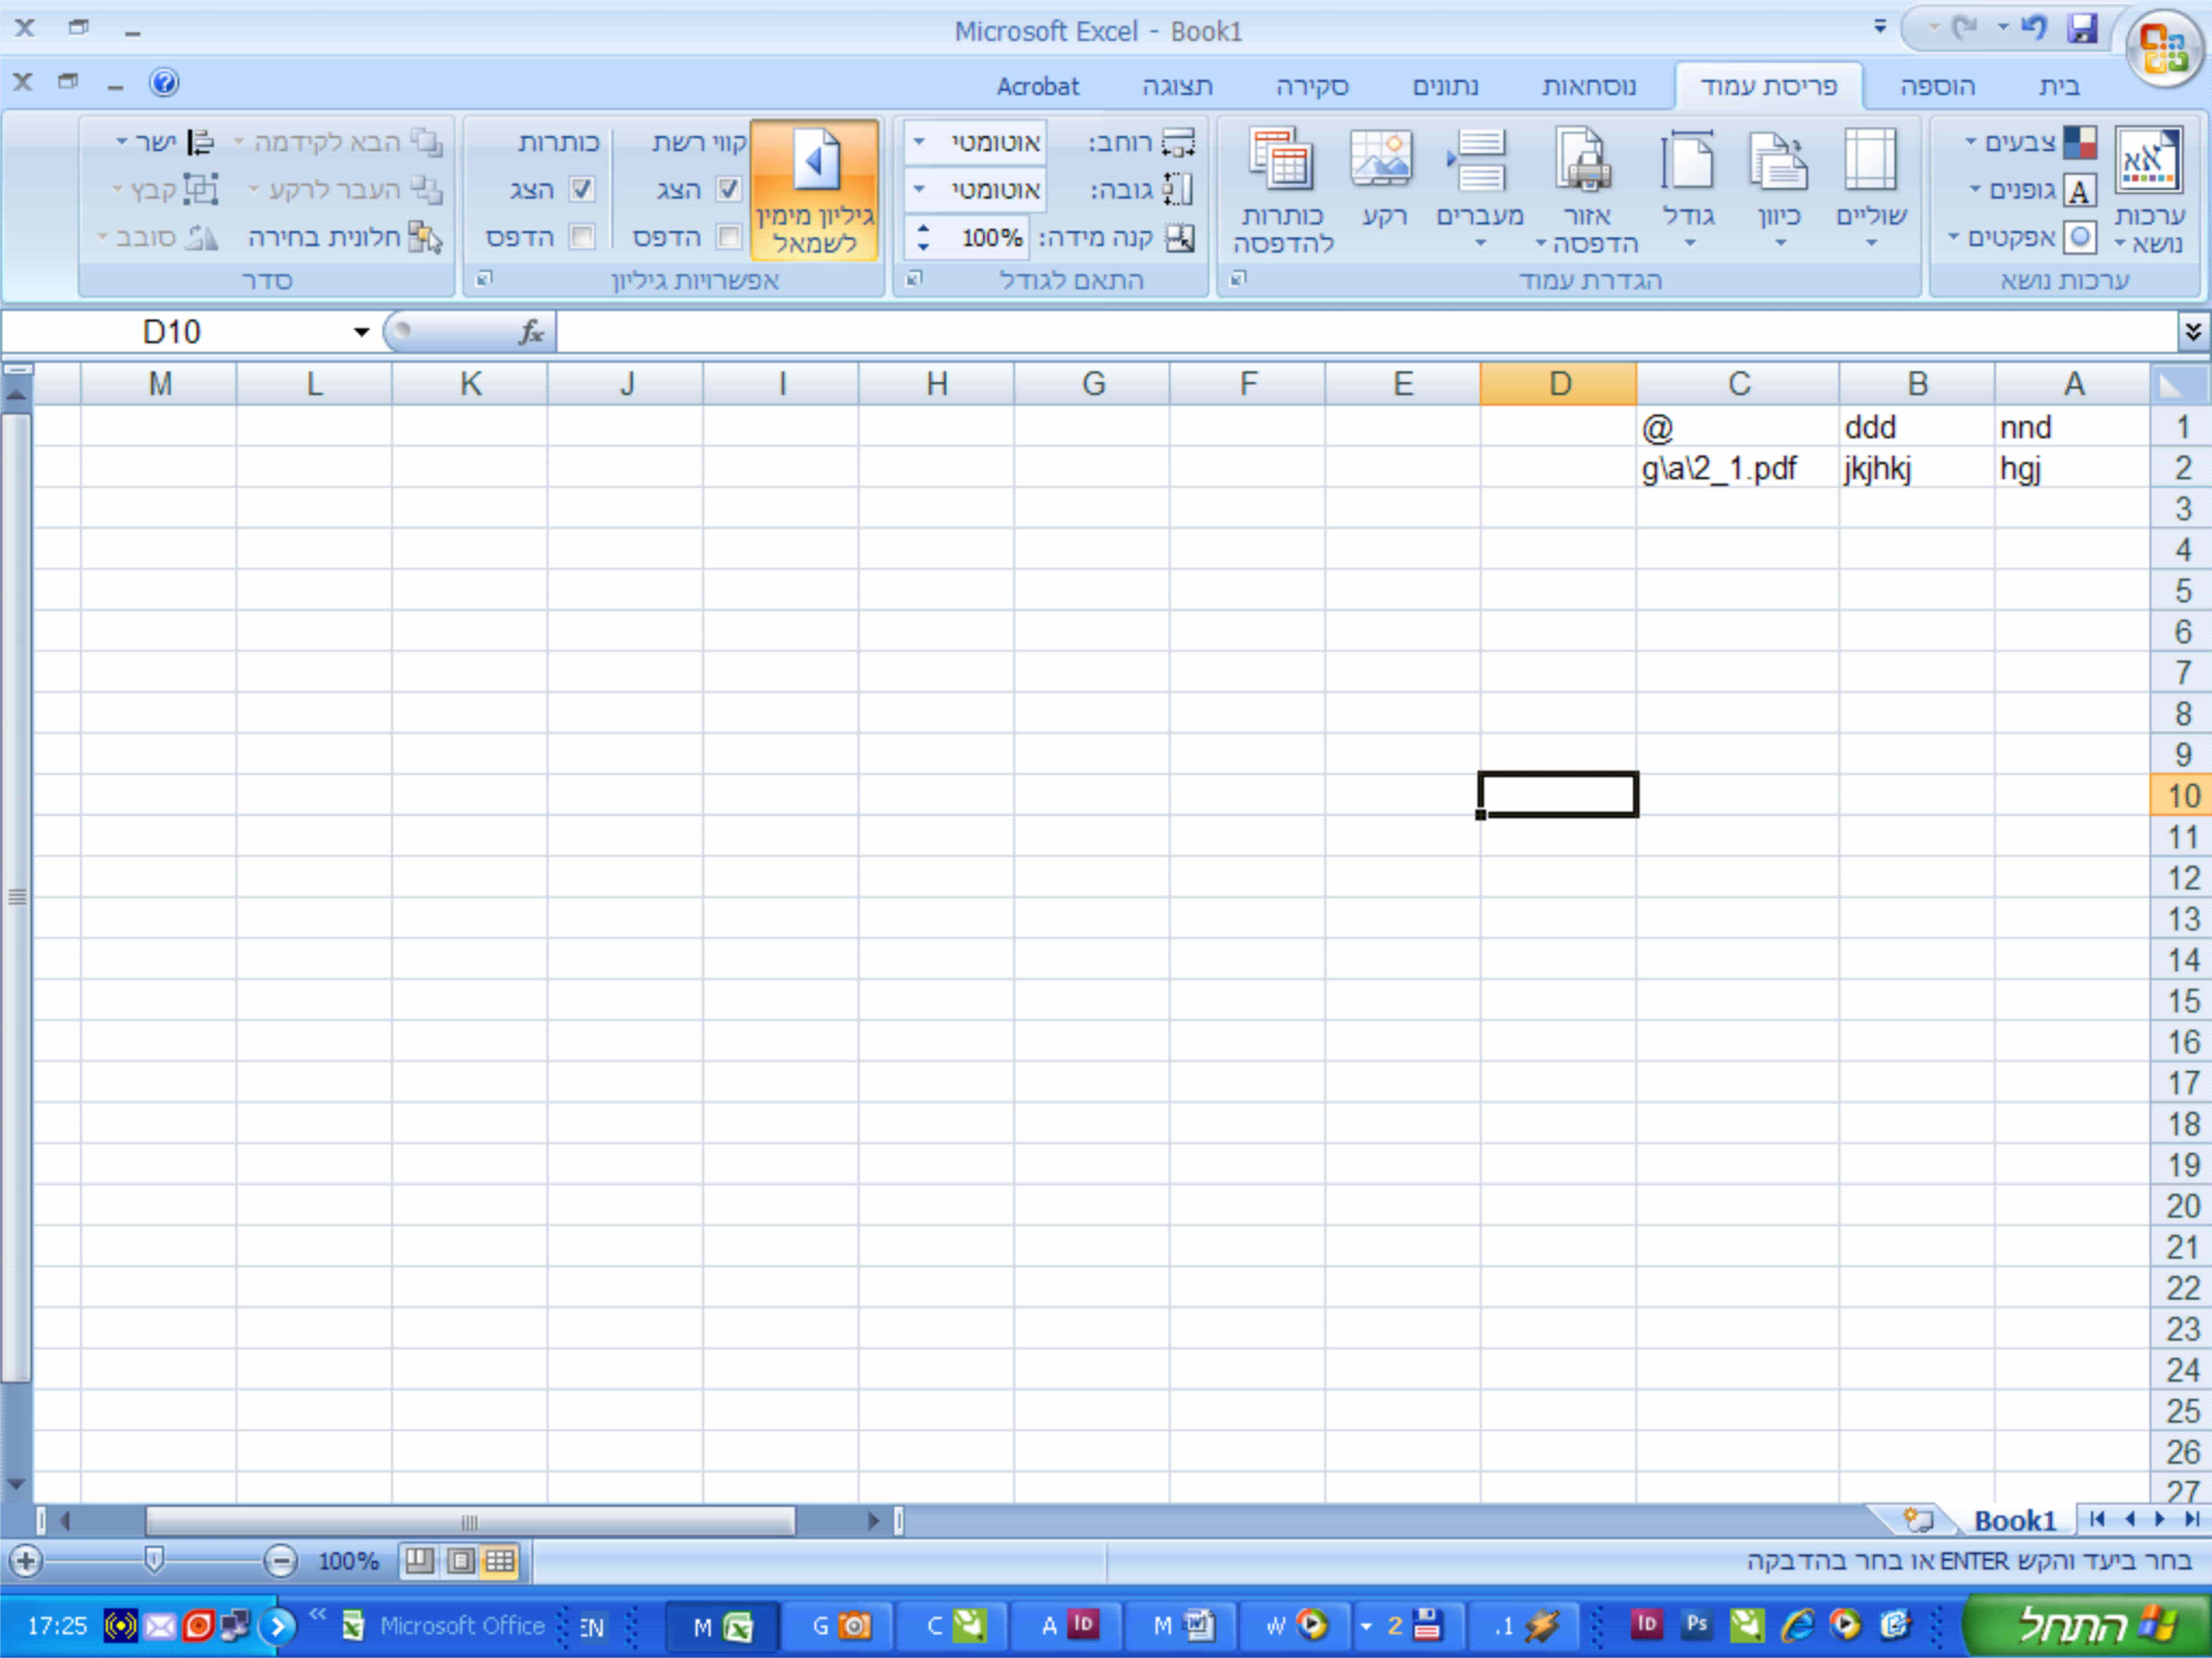Click the Orientation (כיוון) icon
Screen dimensions: 2212x1658
[x=1779, y=160]
